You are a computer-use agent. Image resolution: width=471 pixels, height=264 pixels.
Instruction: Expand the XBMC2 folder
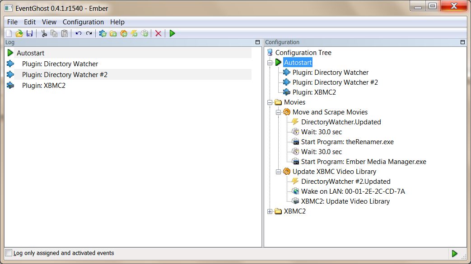[270, 211]
